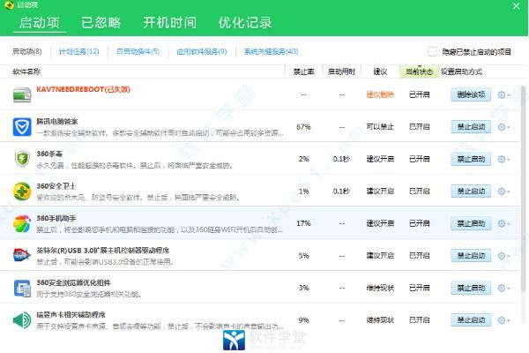Screen dimensions: 529x353
Task: Sort by 启动用时 column header
Action: coord(342,71)
